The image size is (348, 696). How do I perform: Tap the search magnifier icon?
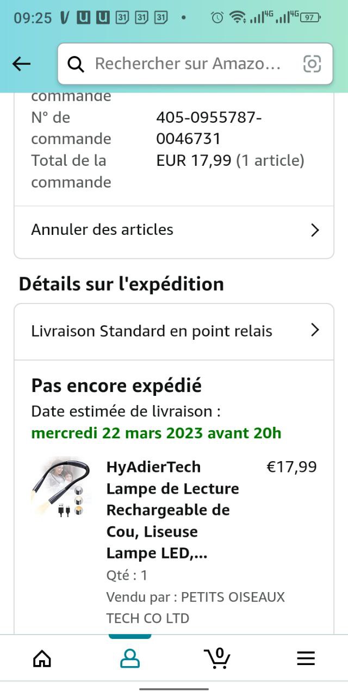pyautogui.click(x=76, y=64)
